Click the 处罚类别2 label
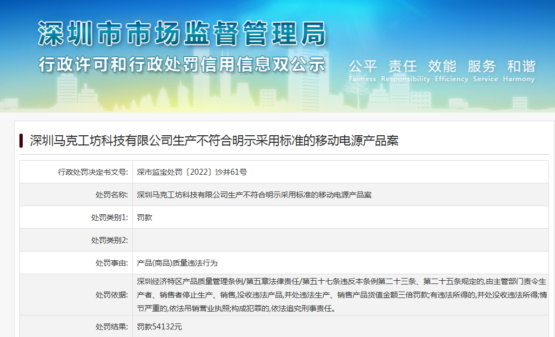555x337 pixels. (109, 240)
